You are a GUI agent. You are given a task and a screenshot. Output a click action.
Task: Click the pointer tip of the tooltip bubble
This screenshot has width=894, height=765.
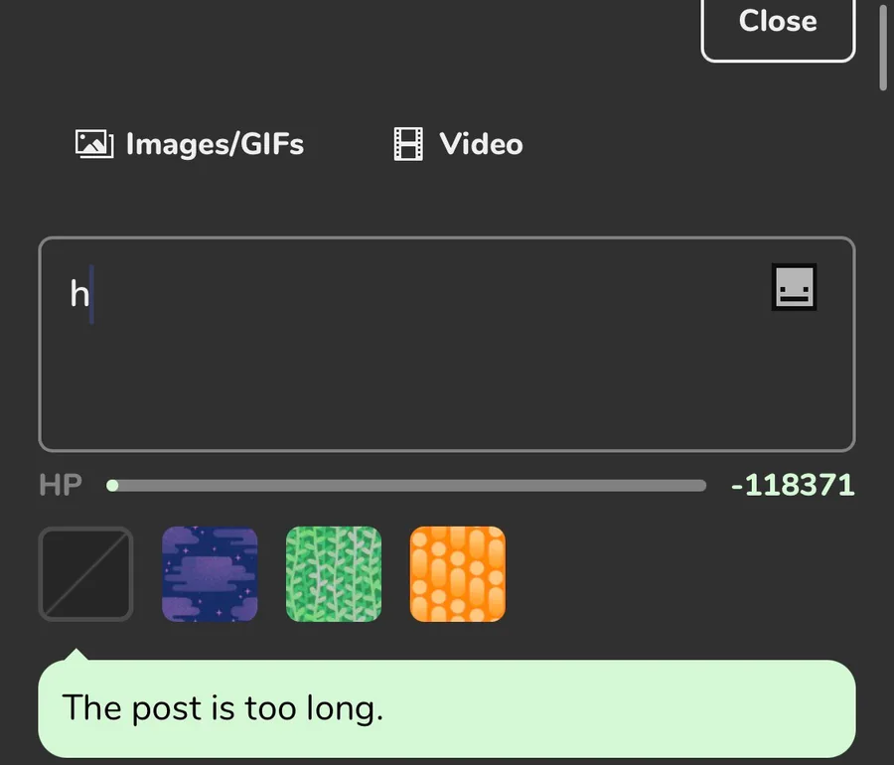76,654
